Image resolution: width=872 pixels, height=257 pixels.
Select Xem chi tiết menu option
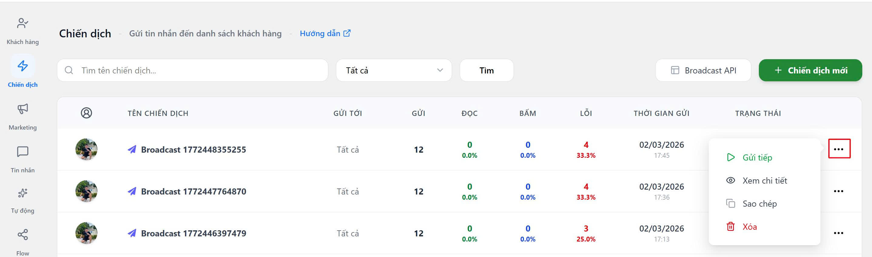point(764,181)
